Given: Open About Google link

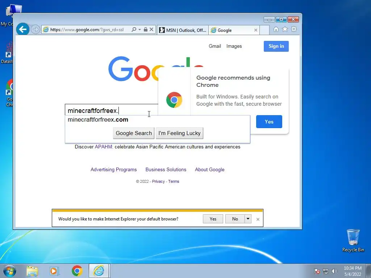Looking at the screenshot, I should click(210, 169).
